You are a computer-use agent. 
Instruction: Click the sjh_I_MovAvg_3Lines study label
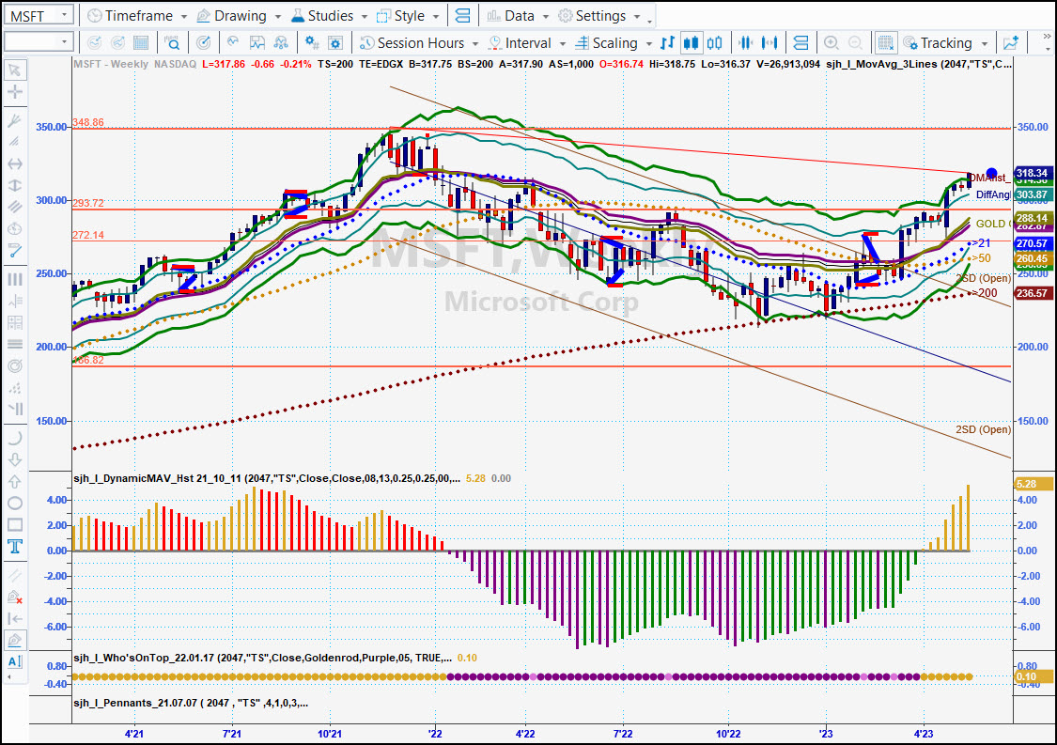pos(919,64)
